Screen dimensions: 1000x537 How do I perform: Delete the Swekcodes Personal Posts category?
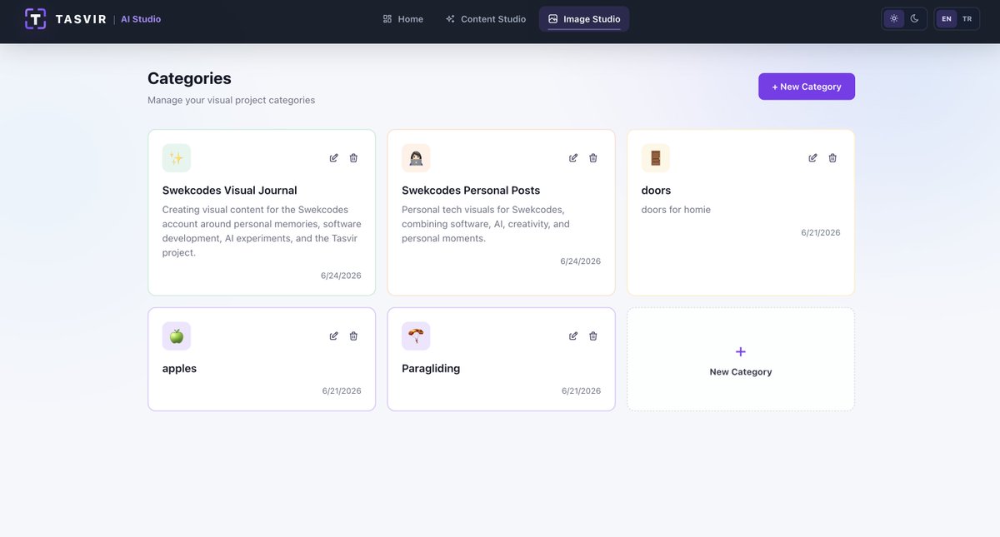(593, 157)
